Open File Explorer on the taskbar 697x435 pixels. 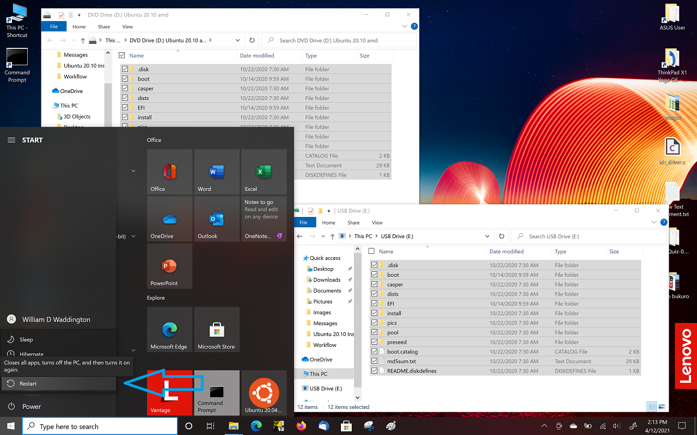pos(234,426)
